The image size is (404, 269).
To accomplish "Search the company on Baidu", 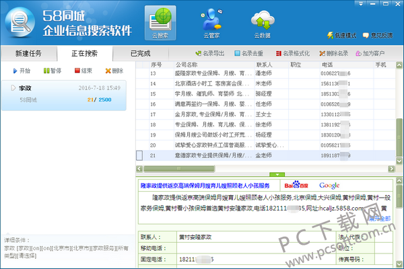I will coord(296,185).
